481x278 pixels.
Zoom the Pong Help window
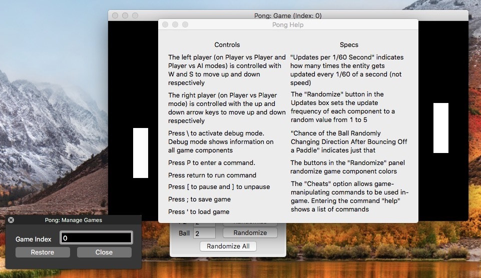[185, 24]
